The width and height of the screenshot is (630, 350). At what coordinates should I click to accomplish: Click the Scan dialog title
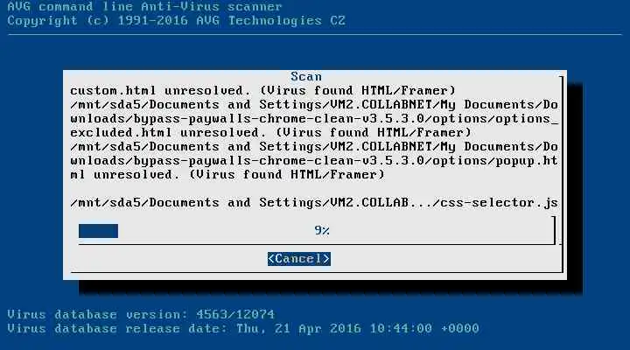coord(306,76)
